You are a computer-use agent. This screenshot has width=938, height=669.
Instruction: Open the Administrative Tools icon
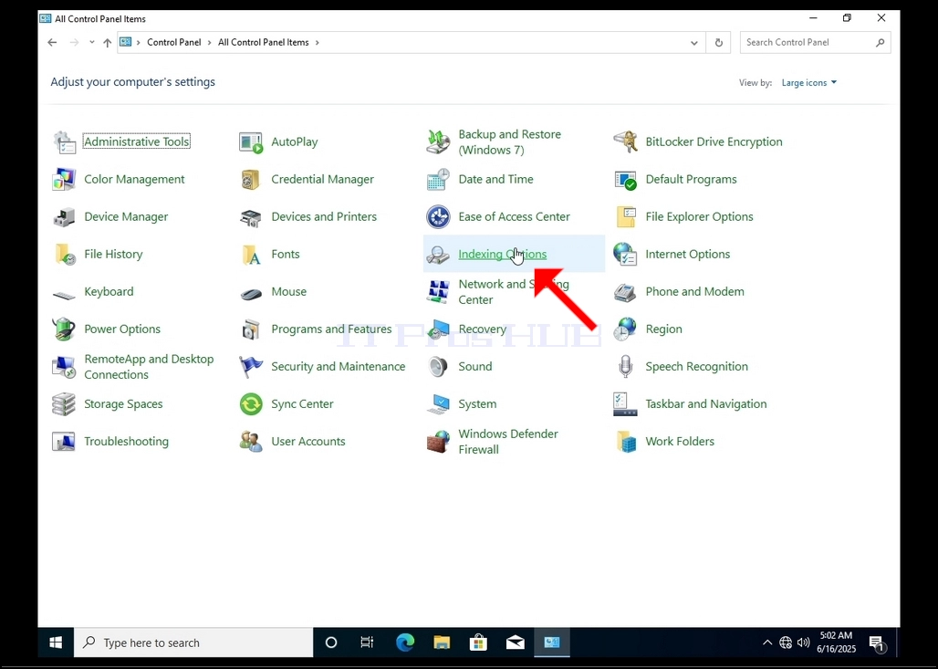(64, 141)
